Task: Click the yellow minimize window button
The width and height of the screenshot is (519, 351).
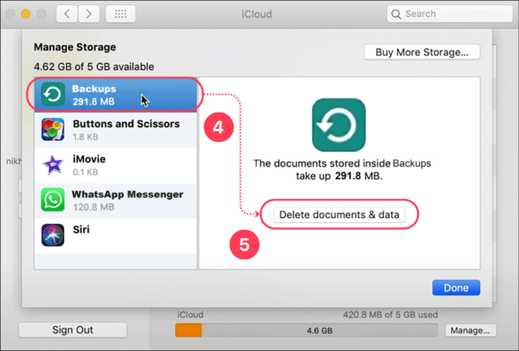Action: 26,14
